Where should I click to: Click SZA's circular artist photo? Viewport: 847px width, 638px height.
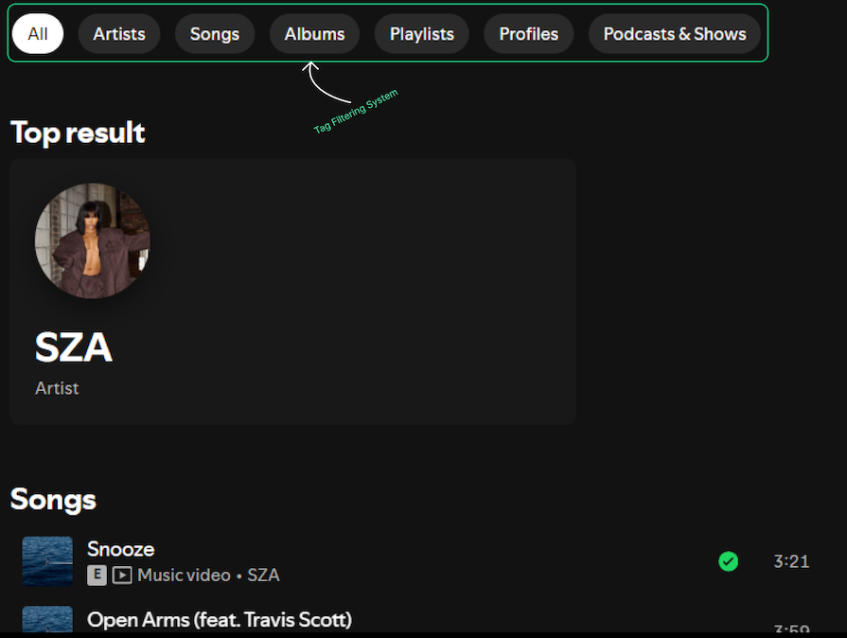pos(93,240)
